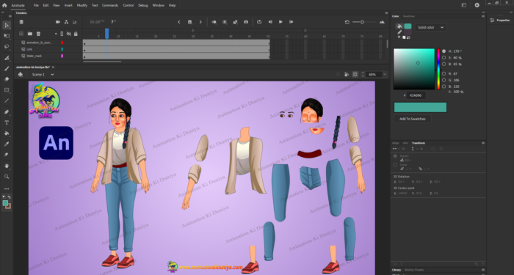Toggle onion skin in timeline
The image size is (514, 275).
[214, 22]
